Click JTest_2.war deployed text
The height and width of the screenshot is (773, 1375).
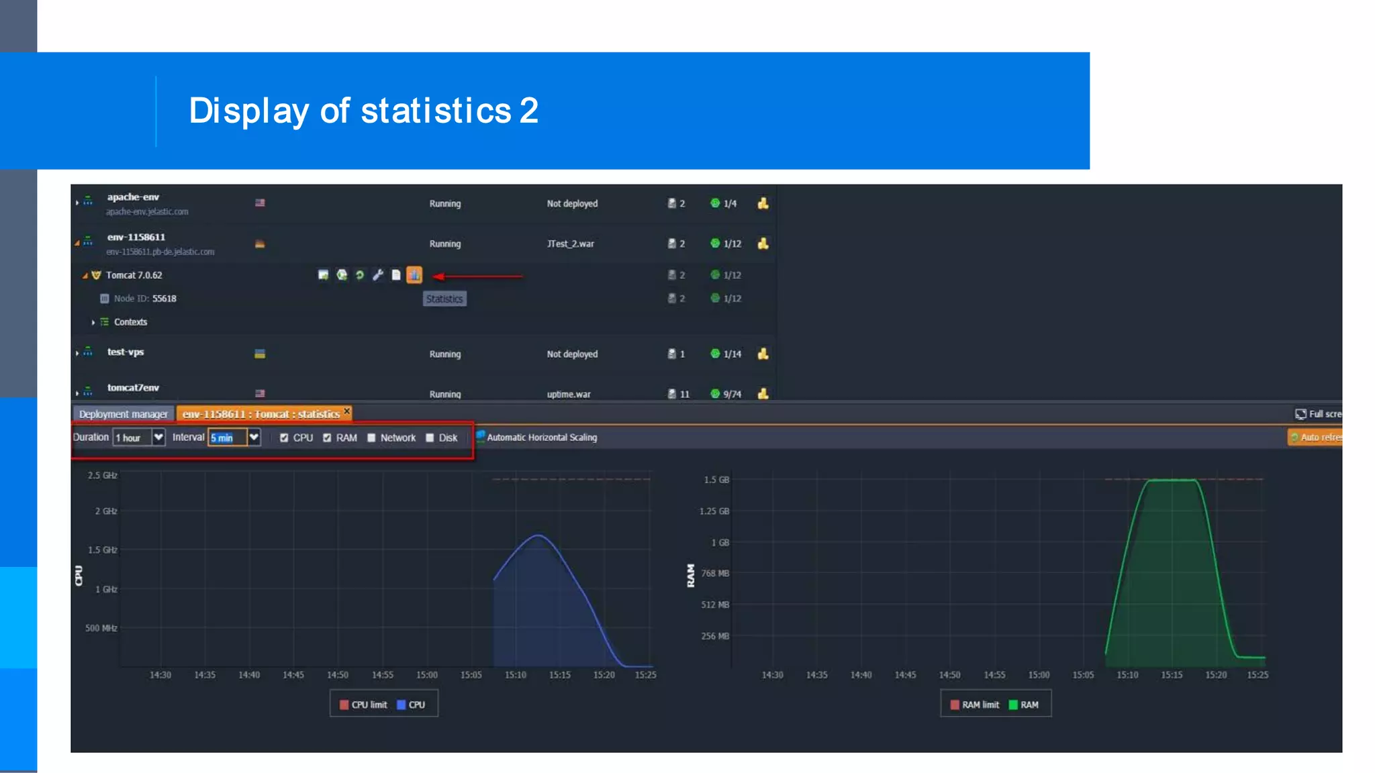[x=570, y=244]
